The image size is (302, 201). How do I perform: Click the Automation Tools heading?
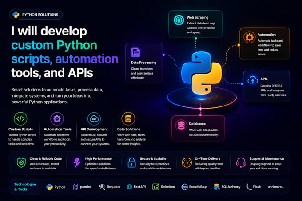58,129
